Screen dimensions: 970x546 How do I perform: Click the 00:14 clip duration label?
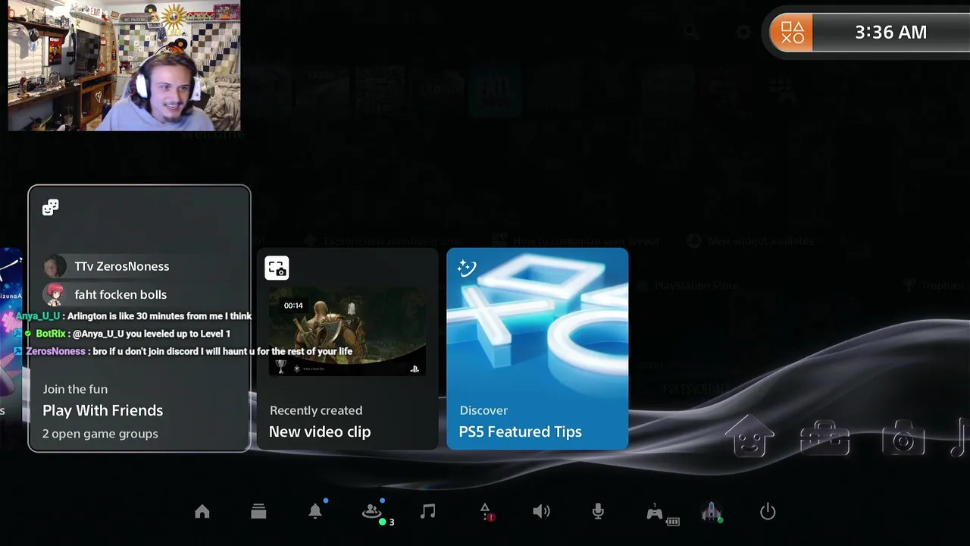(293, 306)
